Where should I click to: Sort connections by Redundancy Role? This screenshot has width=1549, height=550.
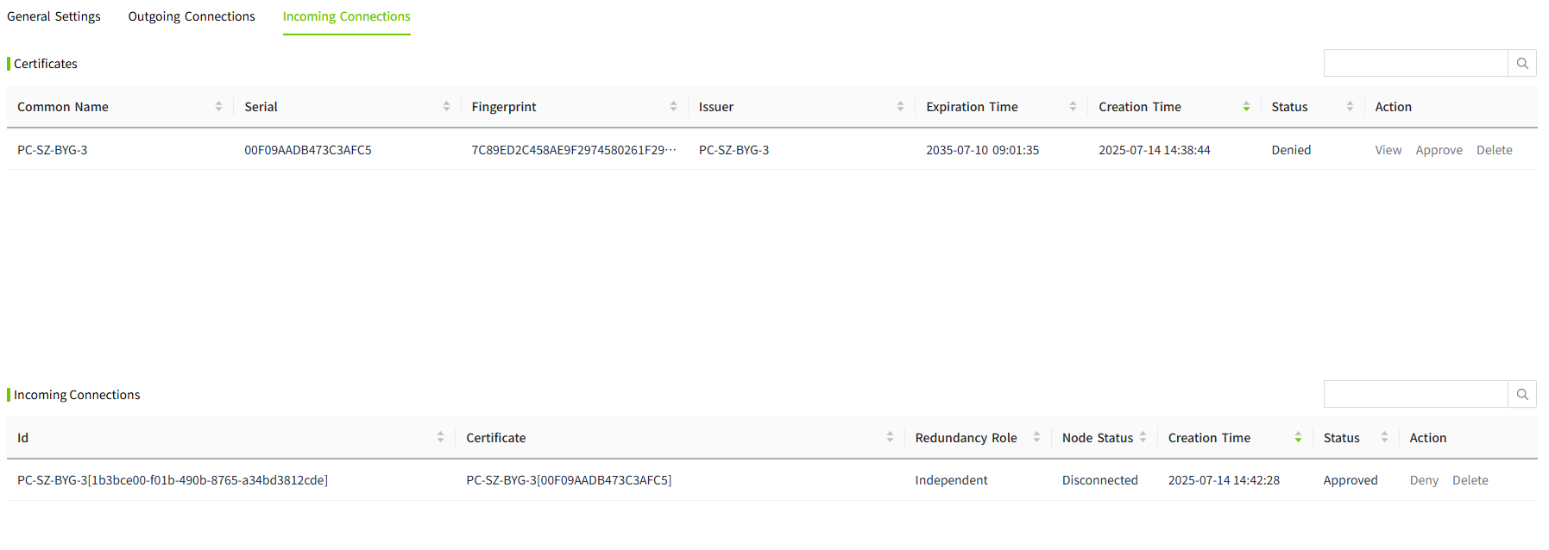click(1036, 438)
